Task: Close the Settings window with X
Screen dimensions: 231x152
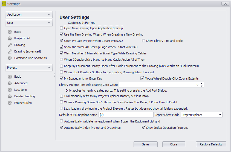Action: click(225, 4)
